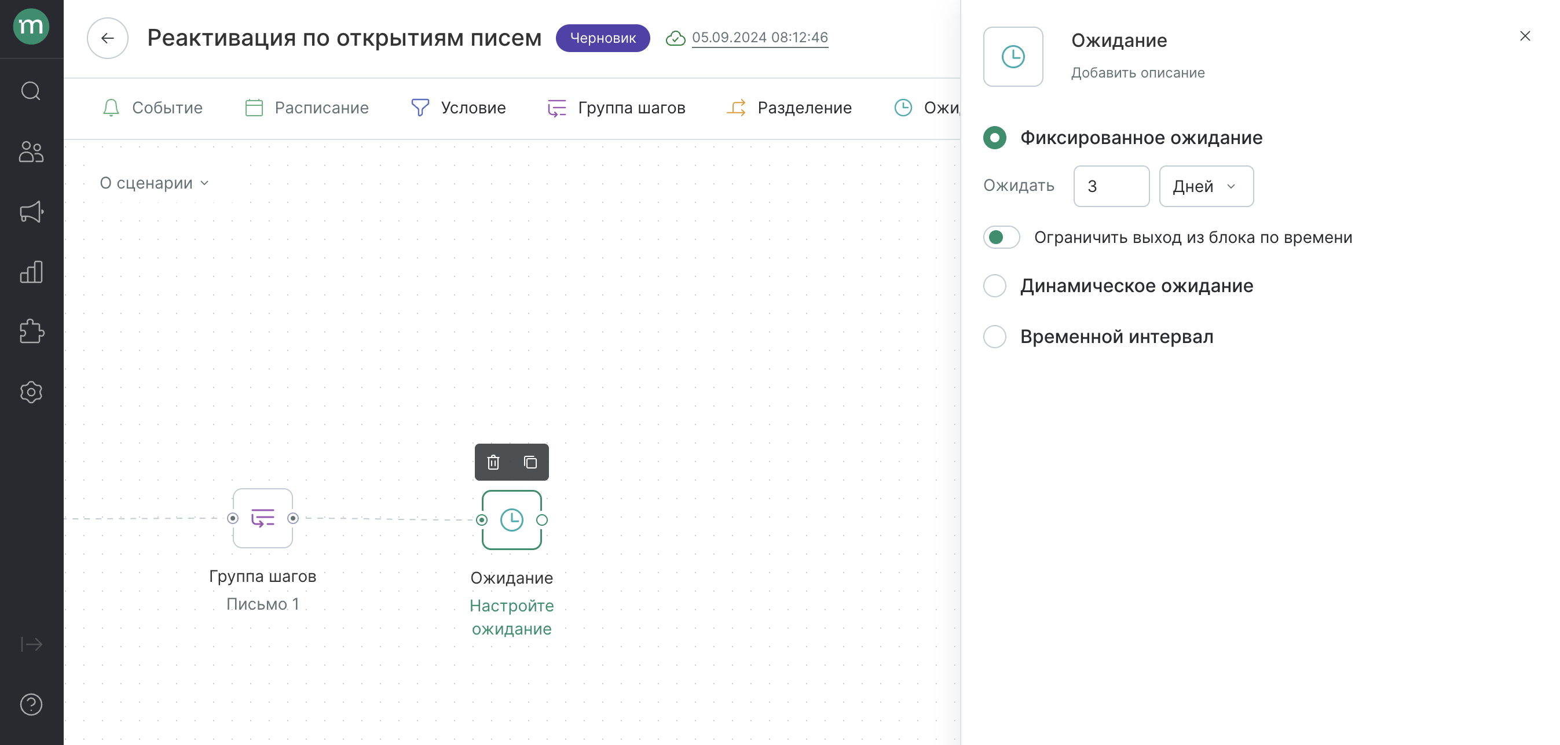Click the Черновик status badge

tap(603, 38)
